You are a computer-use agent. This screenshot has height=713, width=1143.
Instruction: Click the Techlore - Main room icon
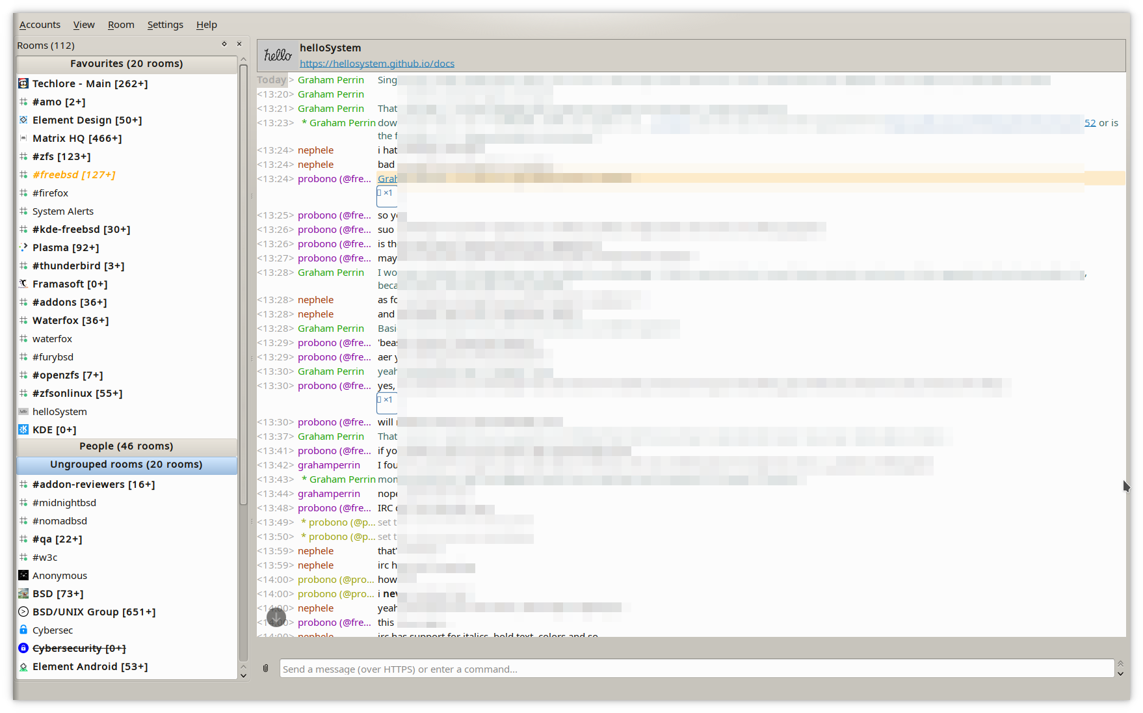click(23, 83)
